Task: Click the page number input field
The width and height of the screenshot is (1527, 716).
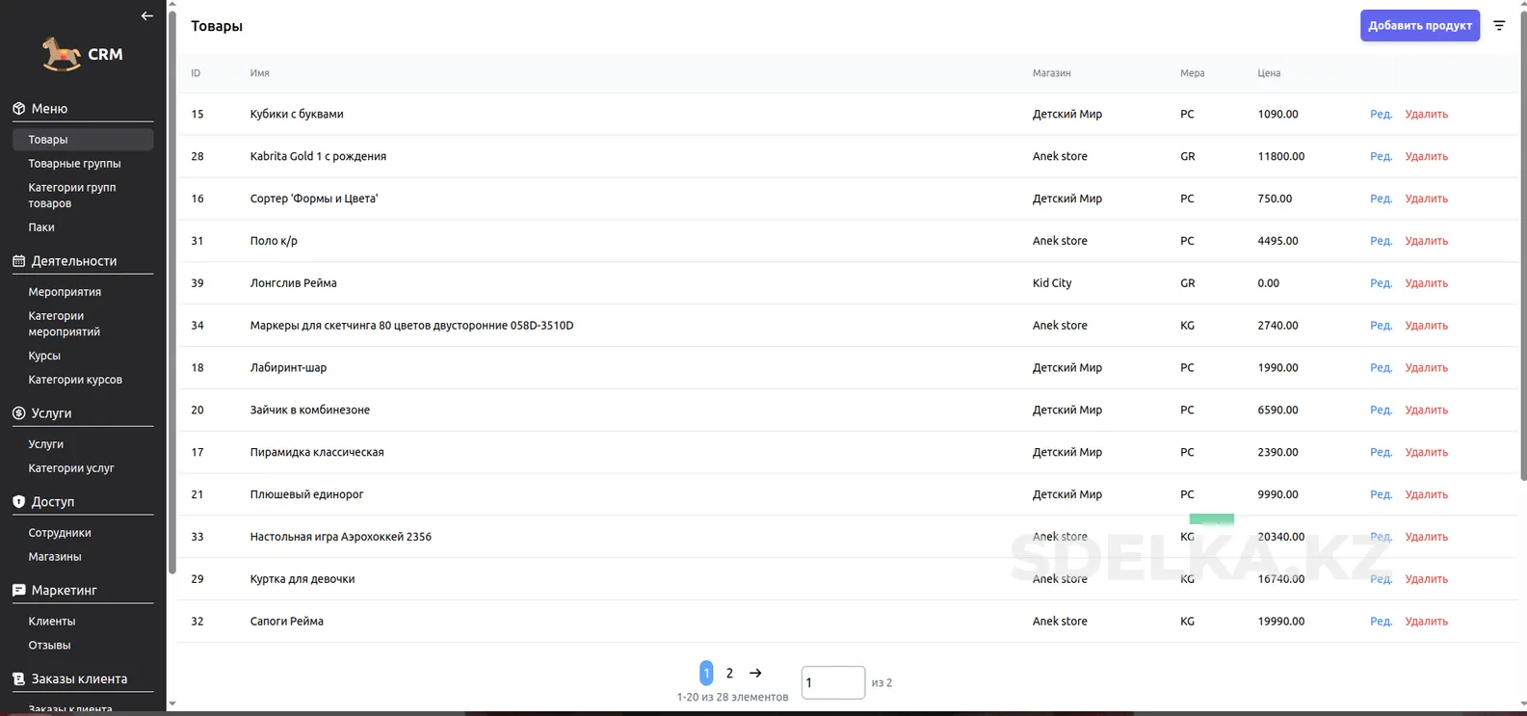Action: pos(833,682)
